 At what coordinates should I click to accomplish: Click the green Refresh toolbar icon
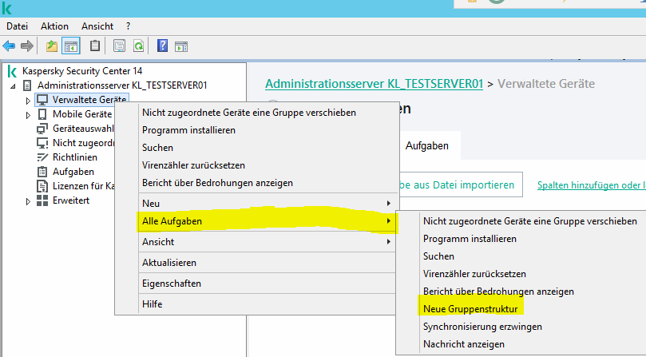[138, 46]
